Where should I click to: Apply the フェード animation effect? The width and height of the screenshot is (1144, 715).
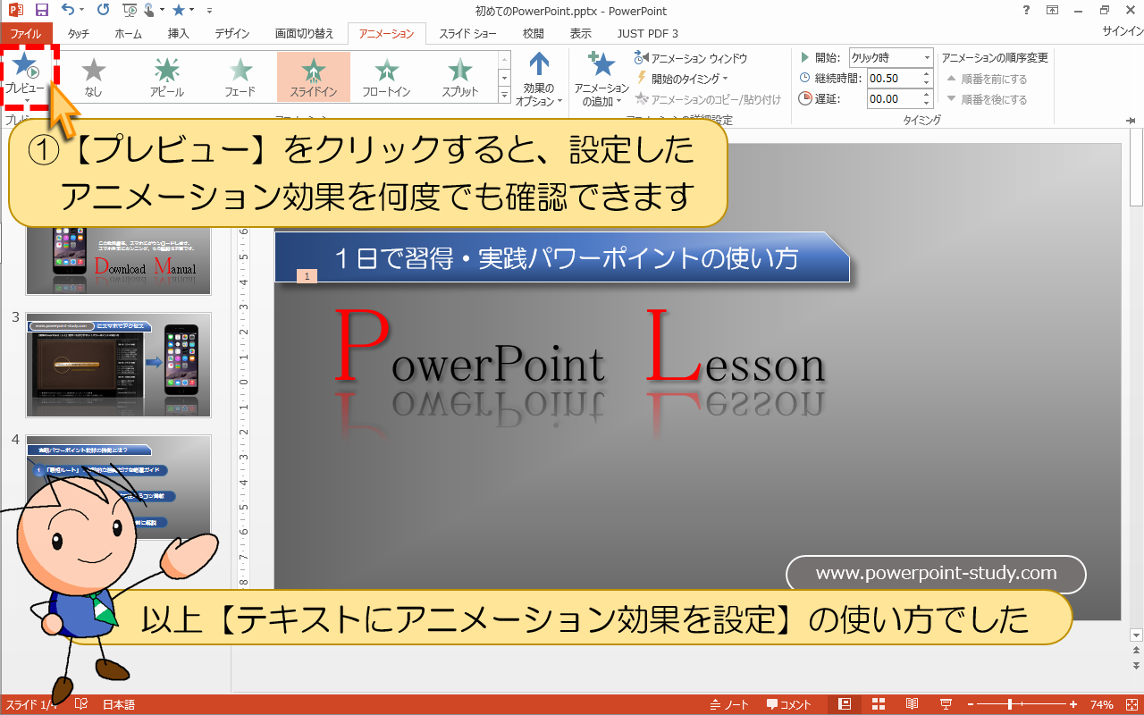pyautogui.click(x=240, y=76)
